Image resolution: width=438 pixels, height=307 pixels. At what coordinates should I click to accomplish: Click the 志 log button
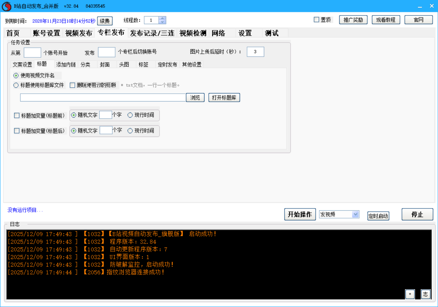(x=425, y=294)
